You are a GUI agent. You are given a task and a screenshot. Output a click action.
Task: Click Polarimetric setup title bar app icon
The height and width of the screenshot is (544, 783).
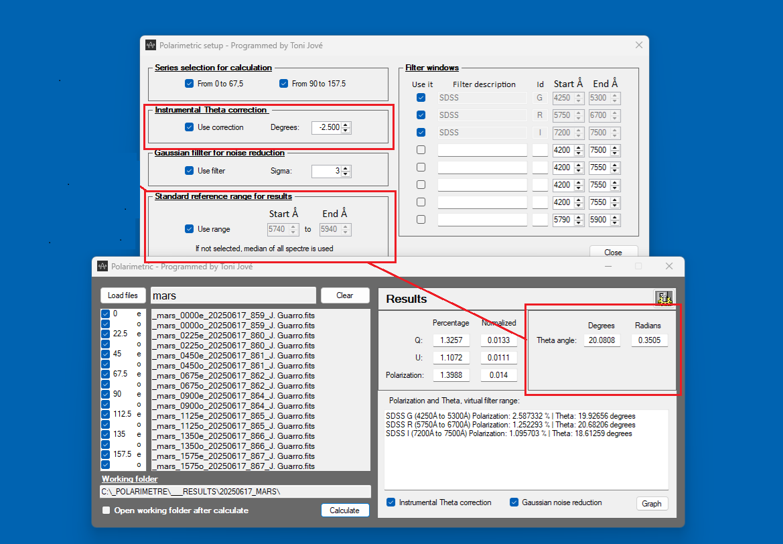150,46
